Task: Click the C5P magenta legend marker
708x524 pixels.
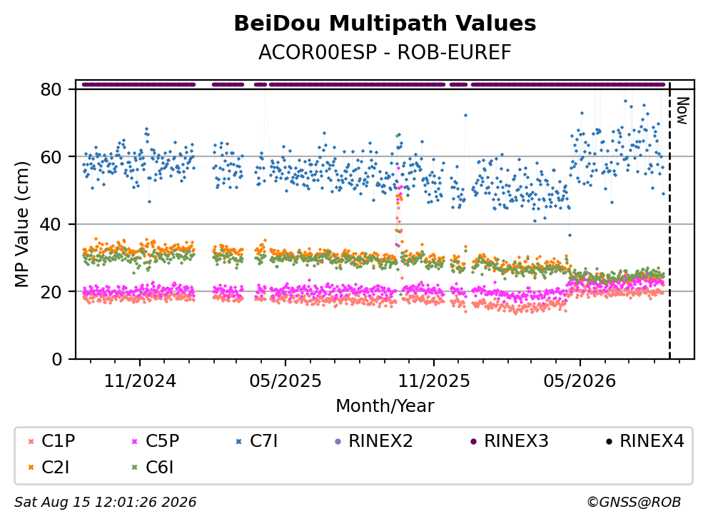Action: [135, 441]
